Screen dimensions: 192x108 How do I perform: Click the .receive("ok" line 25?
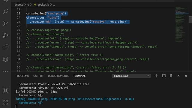(79, 22)
